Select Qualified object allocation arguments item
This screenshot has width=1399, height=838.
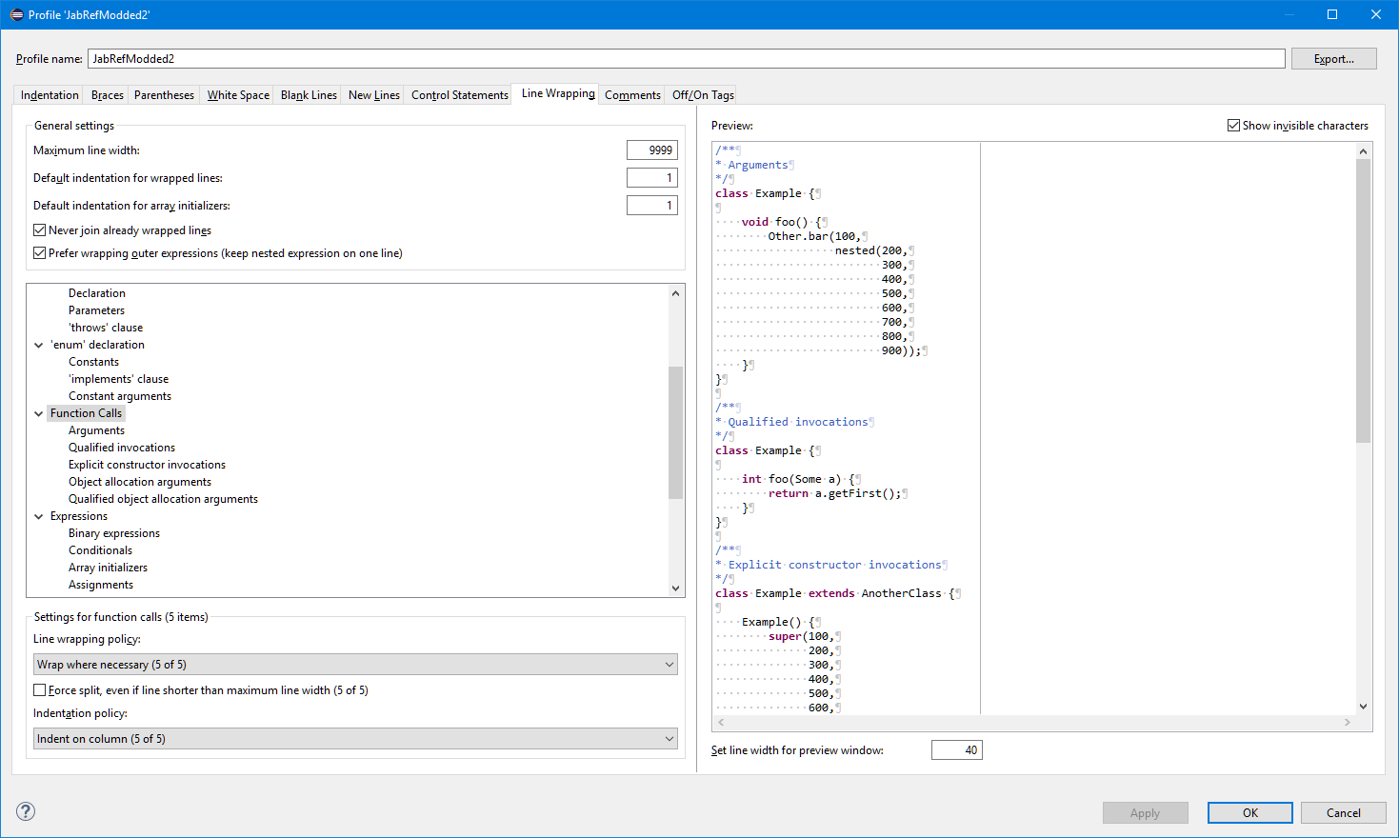163,499
